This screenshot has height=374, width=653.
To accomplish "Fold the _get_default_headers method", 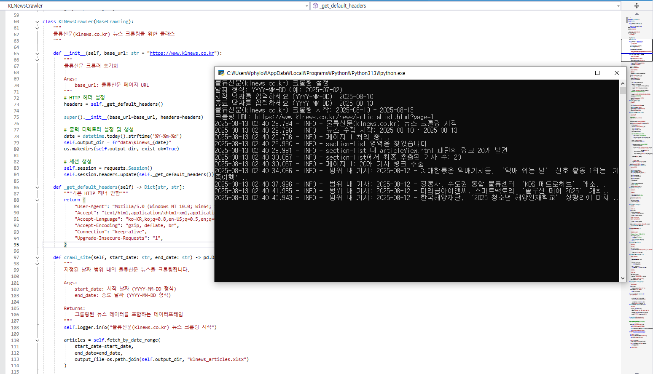I will pyautogui.click(x=37, y=187).
